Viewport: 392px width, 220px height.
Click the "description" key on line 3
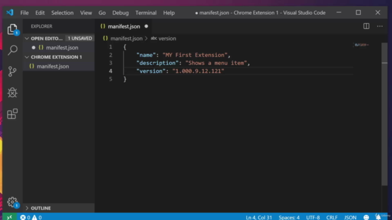pyautogui.click(x=157, y=63)
